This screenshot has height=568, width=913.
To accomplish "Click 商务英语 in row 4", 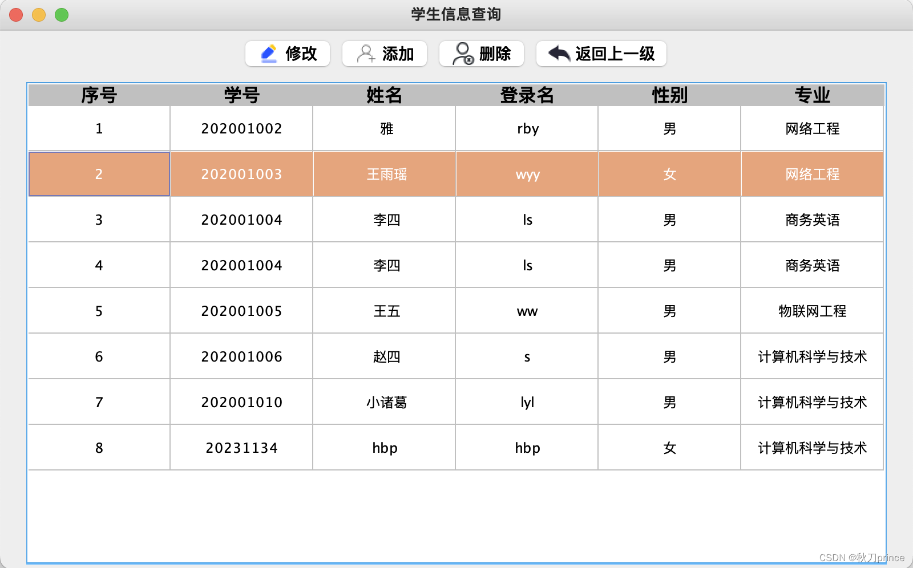I will click(x=813, y=265).
